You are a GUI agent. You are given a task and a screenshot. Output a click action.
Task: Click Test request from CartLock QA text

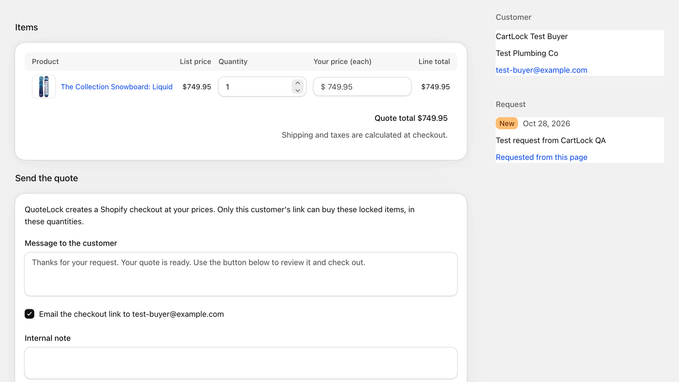coord(550,140)
